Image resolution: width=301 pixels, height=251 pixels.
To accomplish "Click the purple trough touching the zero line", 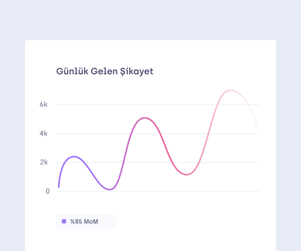I will pyautogui.click(x=110, y=189).
